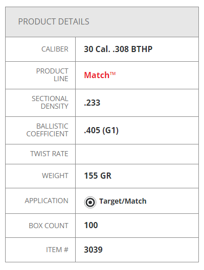The height and width of the screenshot is (270, 204).
Task: Click the 155 GR weight value
Action: [x=98, y=176]
